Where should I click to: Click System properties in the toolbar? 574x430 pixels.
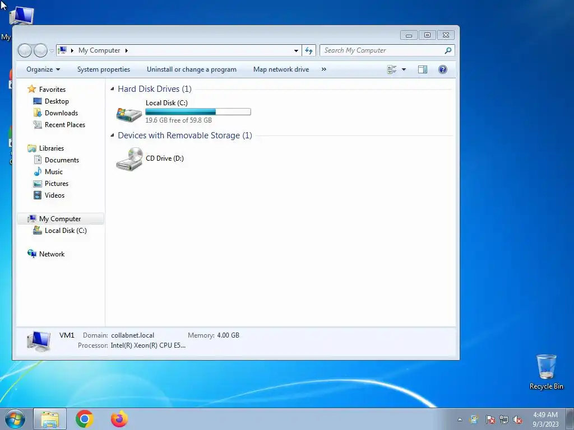pyautogui.click(x=104, y=69)
